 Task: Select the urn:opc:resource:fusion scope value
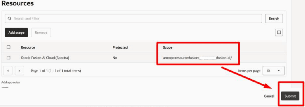[x=197, y=58]
